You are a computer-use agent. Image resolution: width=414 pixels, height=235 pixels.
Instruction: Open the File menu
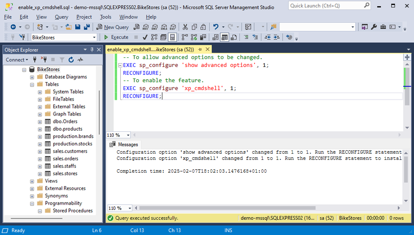(x=8, y=17)
